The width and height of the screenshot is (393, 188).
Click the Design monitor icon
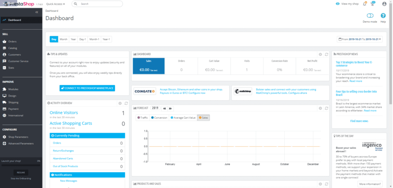(4, 96)
